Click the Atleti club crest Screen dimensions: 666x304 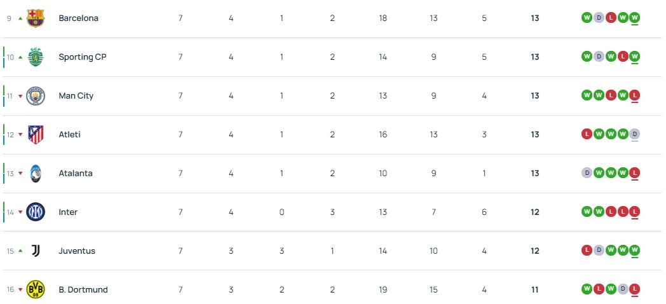pos(36,135)
